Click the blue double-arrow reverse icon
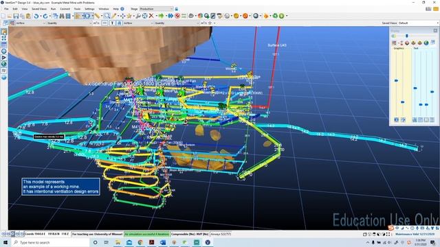The image size is (440, 247). pos(170,16)
